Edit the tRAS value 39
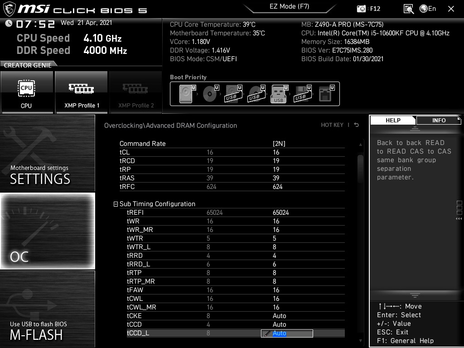464x348 pixels. [276, 178]
